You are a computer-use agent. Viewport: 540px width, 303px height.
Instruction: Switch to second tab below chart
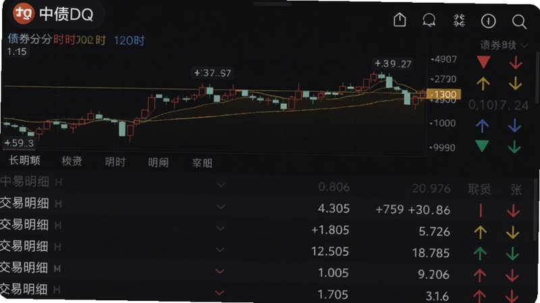72,161
